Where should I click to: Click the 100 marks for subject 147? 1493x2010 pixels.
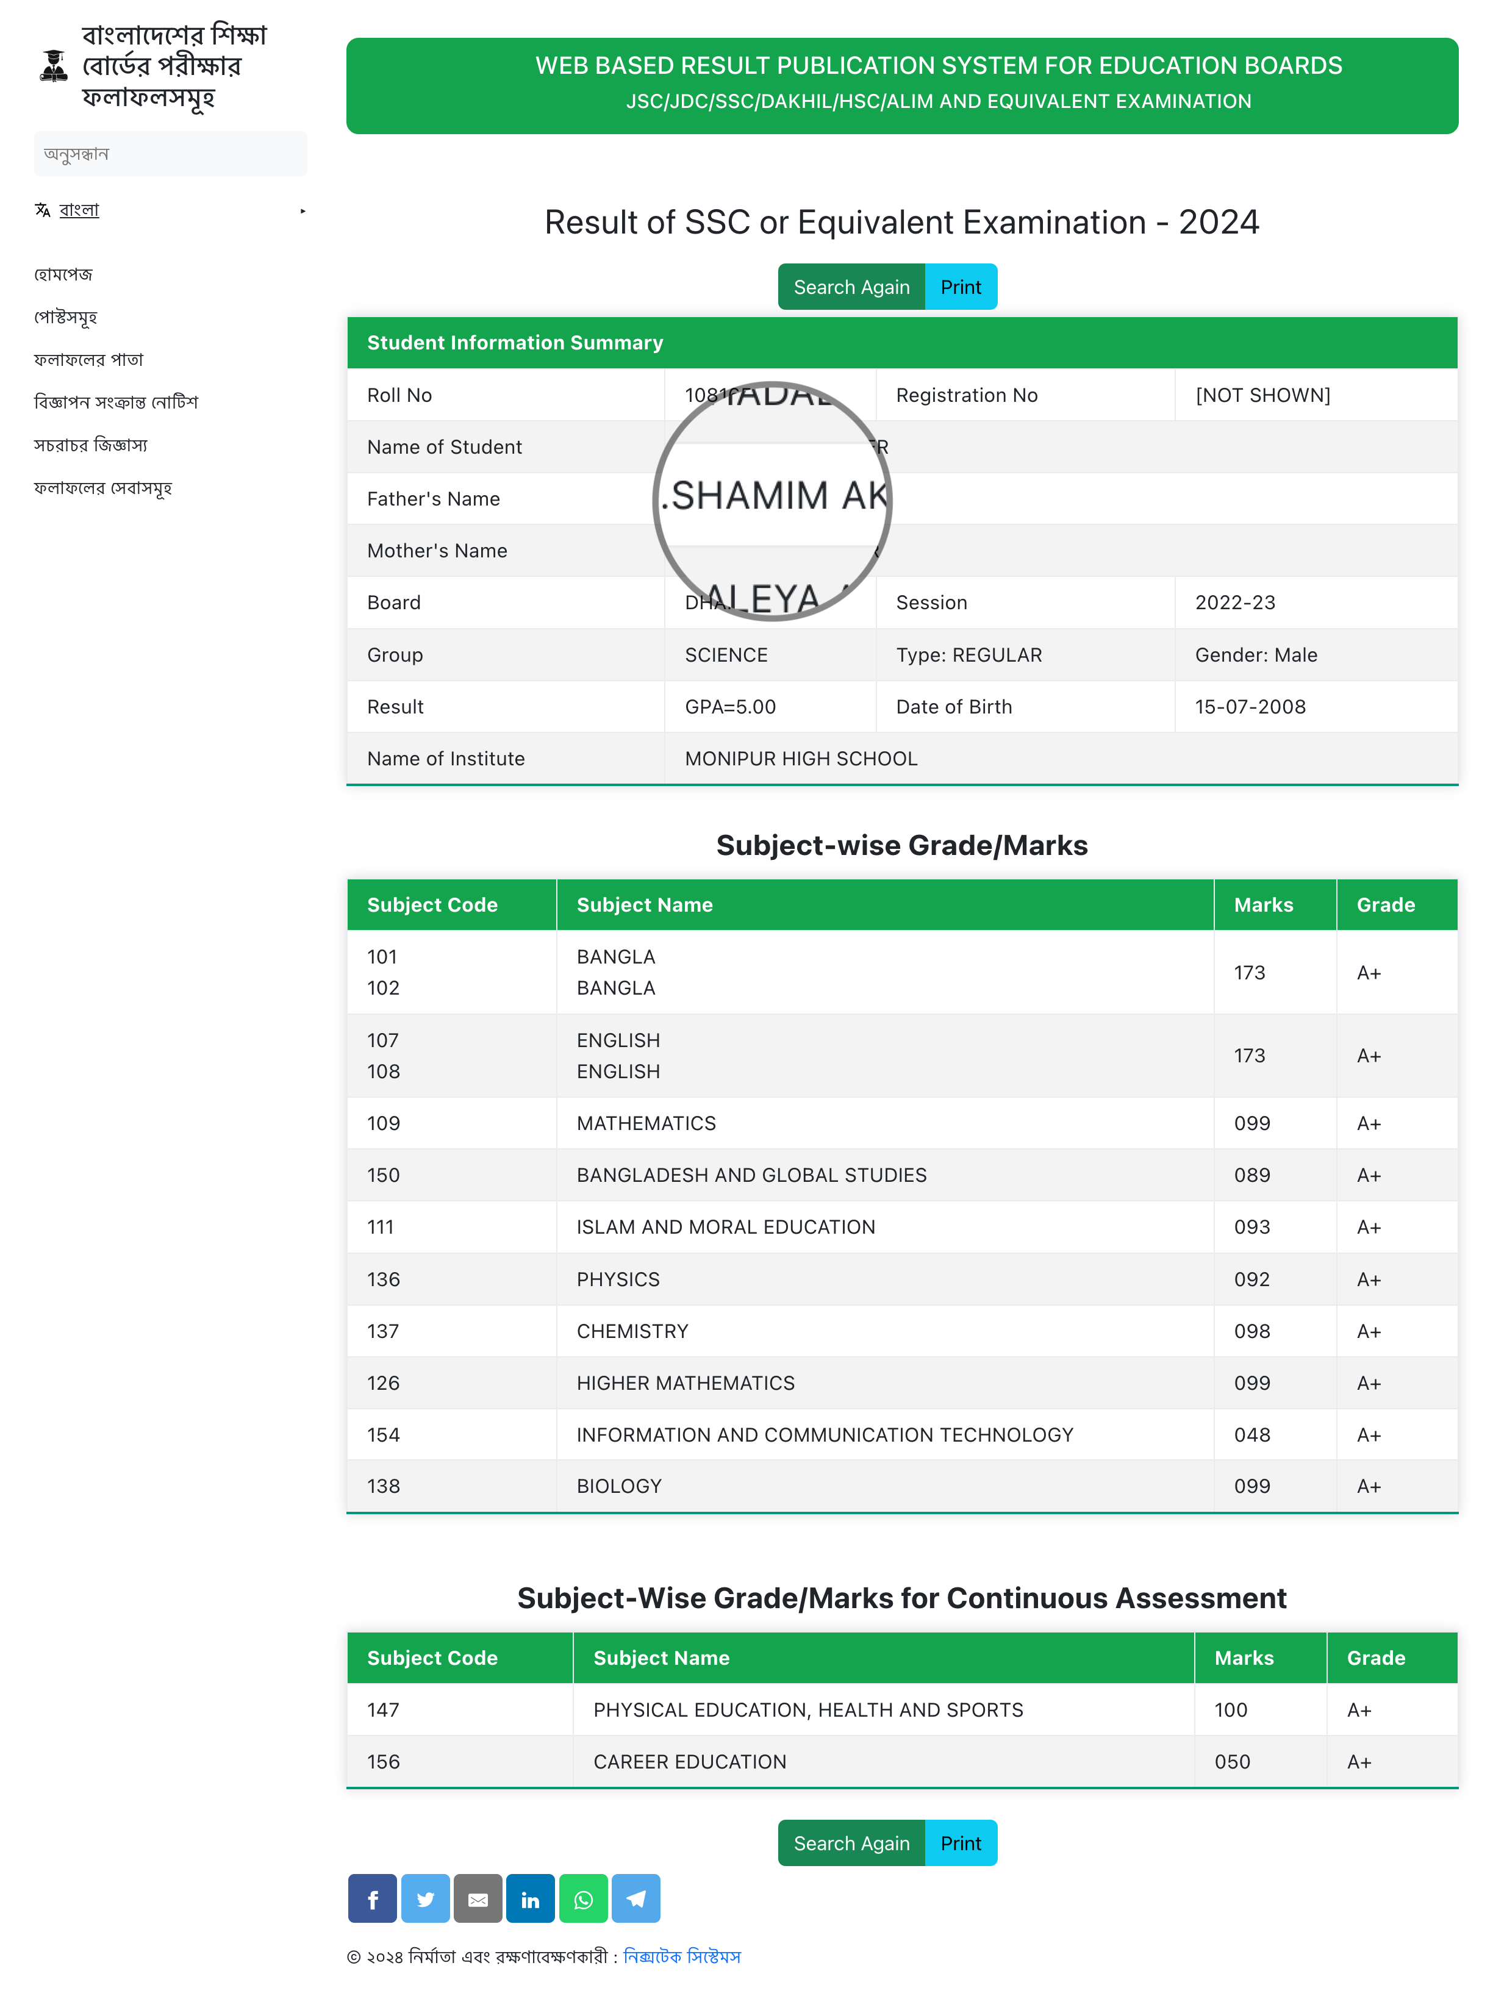[1231, 1710]
